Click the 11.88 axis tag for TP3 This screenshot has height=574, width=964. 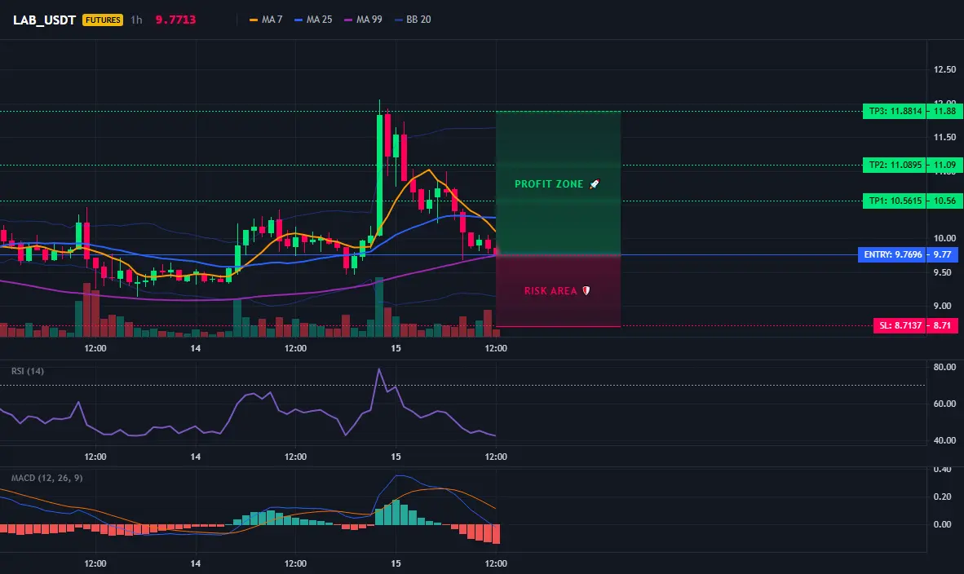click(x=945, y=111)
